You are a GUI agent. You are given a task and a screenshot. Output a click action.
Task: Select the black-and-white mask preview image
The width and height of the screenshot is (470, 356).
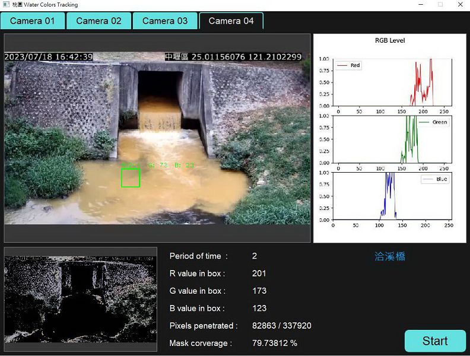coord(81,299)
